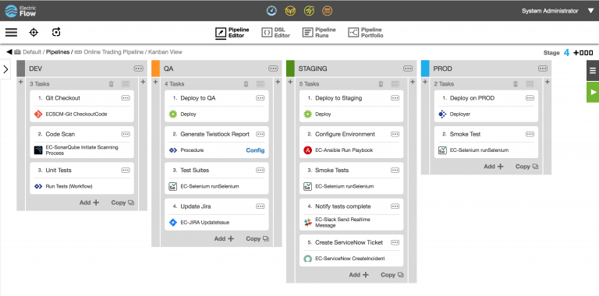Click the Default project breadcrumb
This screenshot has height=296, width=599.
point(32,52)
